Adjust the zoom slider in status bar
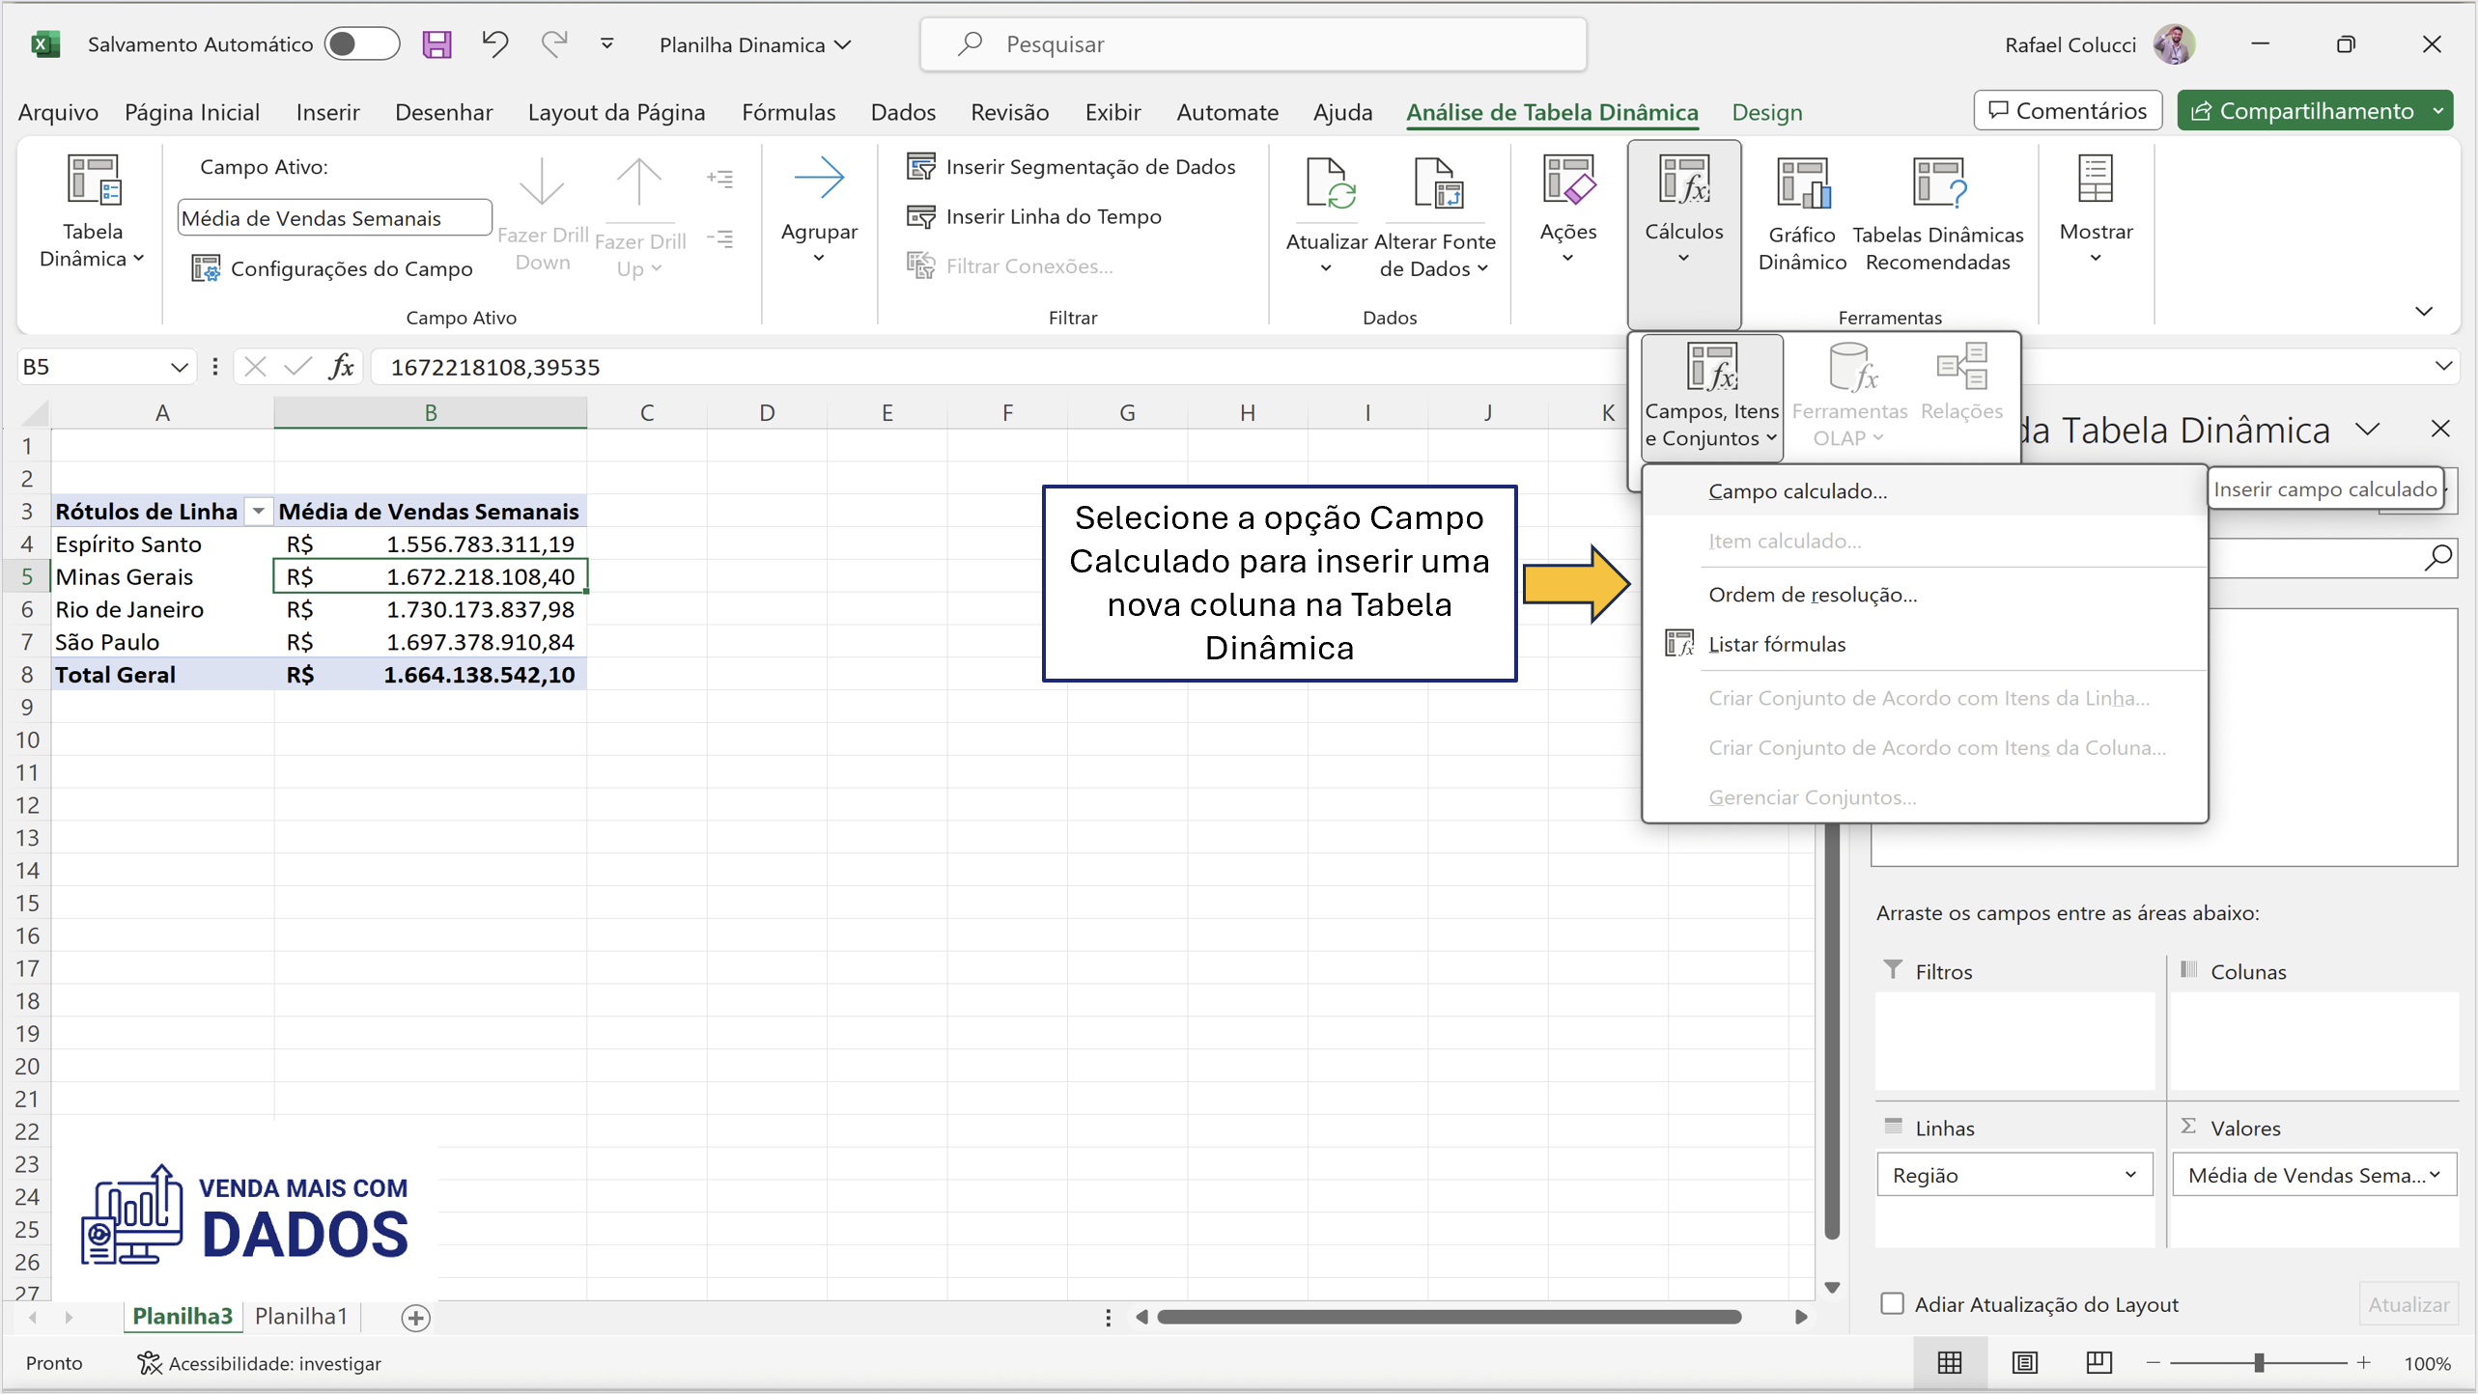Viewport: 2478px width, 1394px height. (2258, 1363)
